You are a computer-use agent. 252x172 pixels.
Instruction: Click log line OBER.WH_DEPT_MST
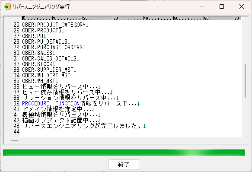[48, 75]
